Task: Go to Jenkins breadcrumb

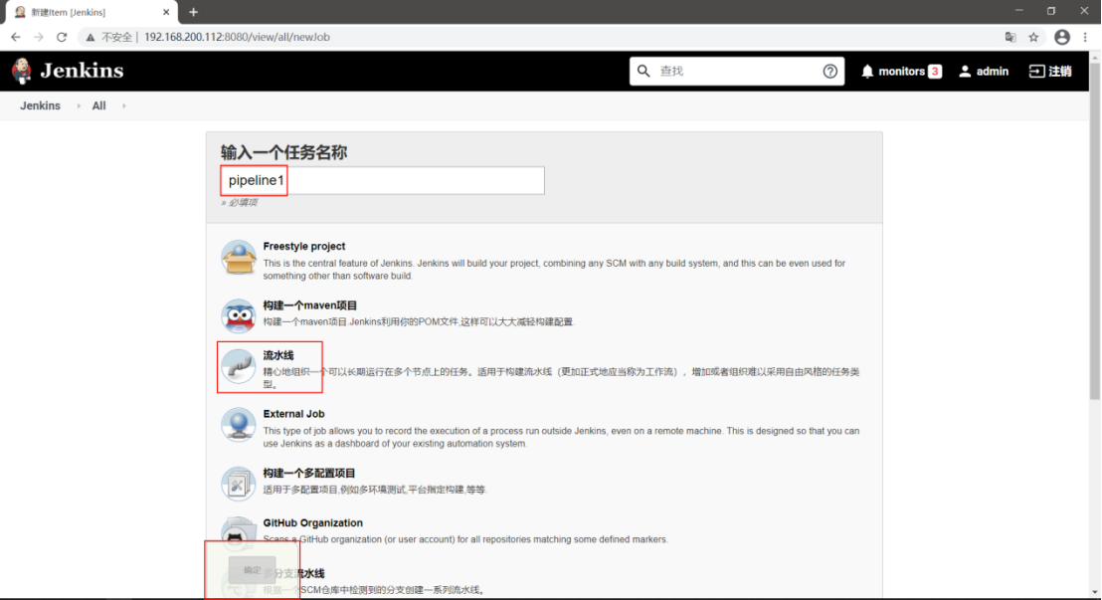Action: click(x=40, y=105)
